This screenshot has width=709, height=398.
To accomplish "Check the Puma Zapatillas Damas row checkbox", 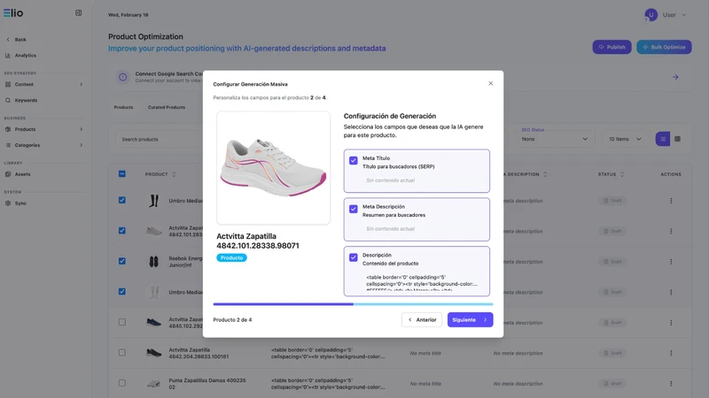I will click(122, 383).
